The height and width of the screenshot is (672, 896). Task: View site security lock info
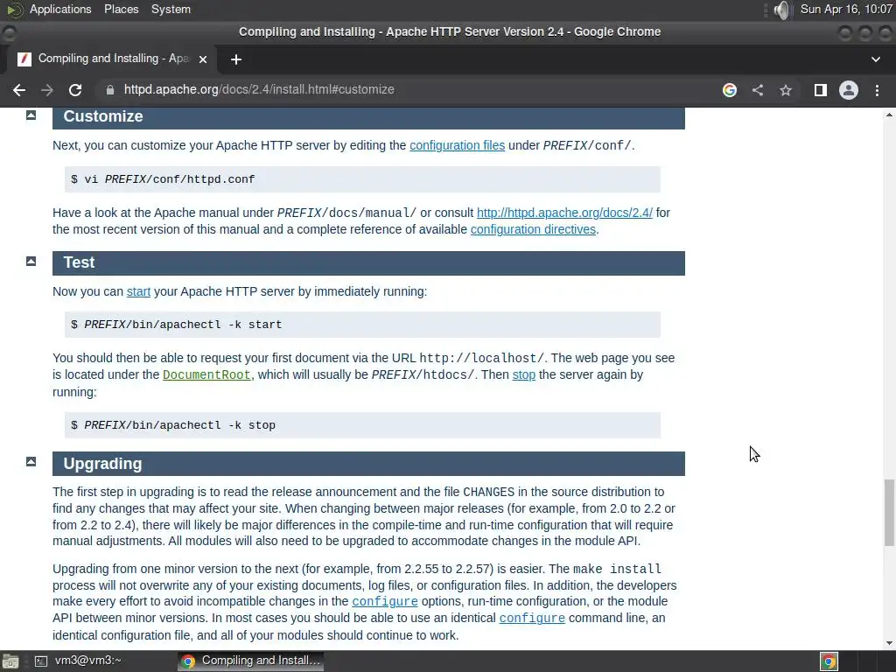coord(110,90)
